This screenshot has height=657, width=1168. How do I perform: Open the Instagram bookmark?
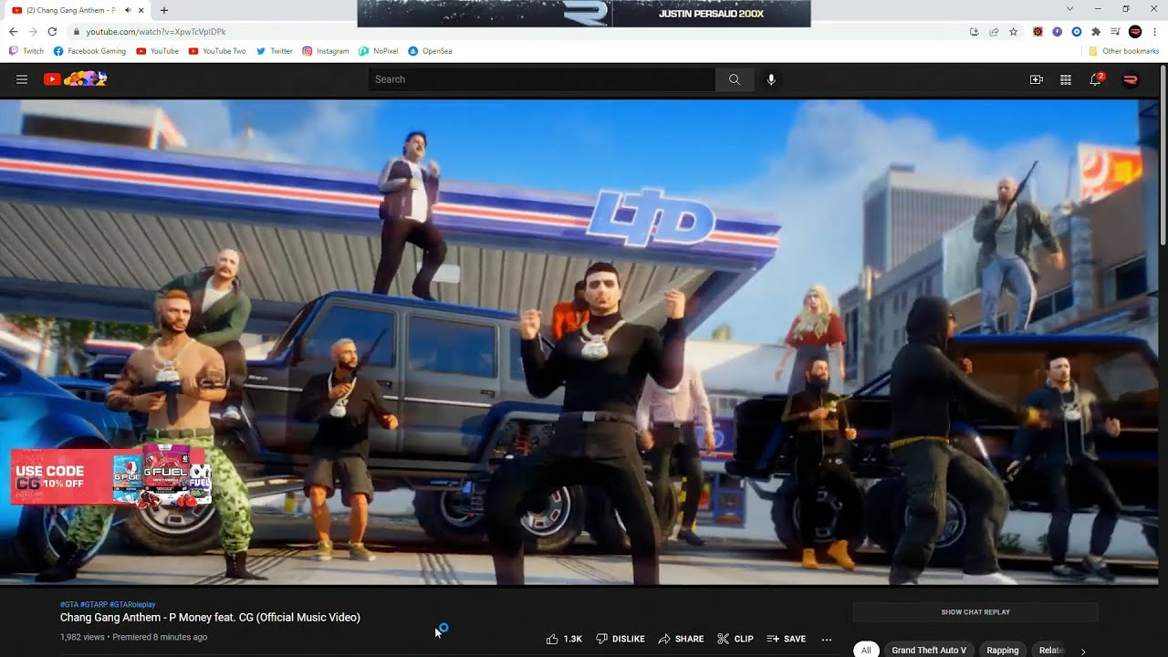[x=326, y=51]
